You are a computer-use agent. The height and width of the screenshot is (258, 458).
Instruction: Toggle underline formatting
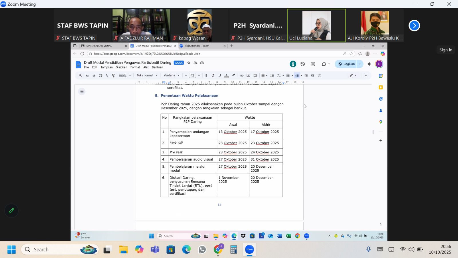click(x=220, y=76)
